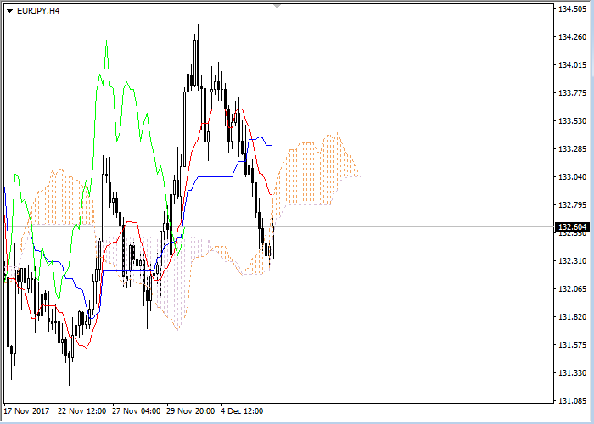Click the 131.820 price level label
The width and height of the screenshot is (594, 424).
pos(573,317)
